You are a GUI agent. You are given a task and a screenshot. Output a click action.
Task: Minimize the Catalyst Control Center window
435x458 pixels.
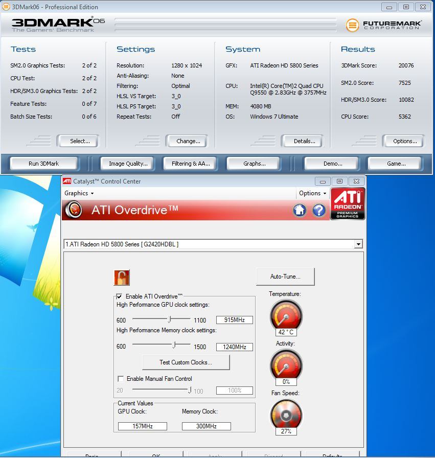323,181
